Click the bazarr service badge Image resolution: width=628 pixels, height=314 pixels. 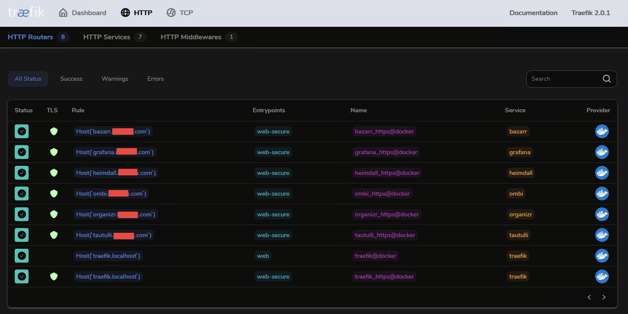coord(518,131)
